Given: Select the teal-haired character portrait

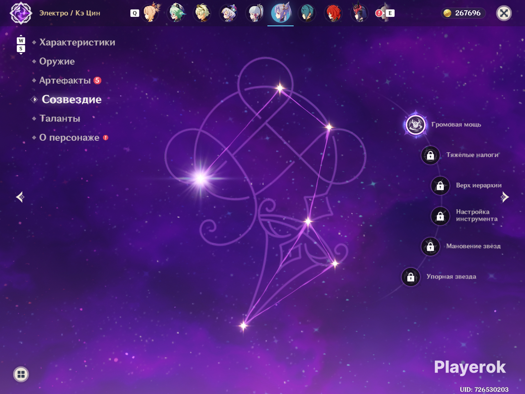Looking at the screenshot, I should tap(307, 13).
